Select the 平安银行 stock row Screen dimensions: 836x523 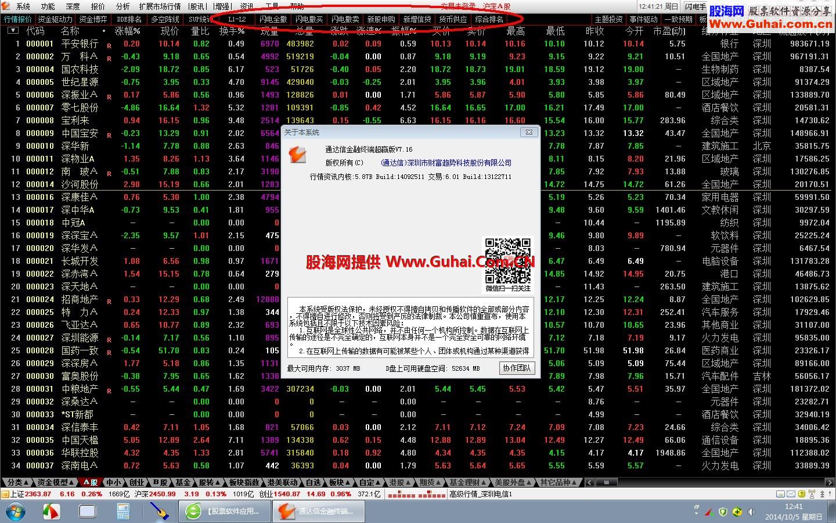418,44
